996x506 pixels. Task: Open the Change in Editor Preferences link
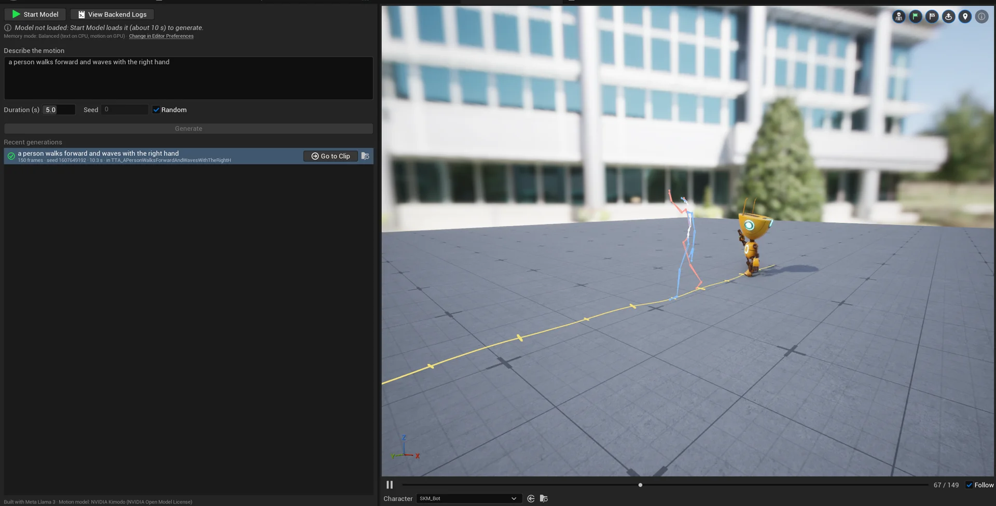(x=161, y=36)
